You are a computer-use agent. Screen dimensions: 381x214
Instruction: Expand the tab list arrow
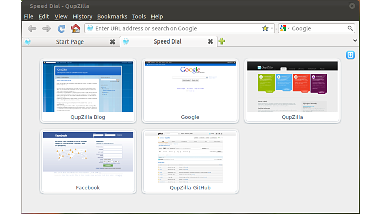(x=355, y=41)
